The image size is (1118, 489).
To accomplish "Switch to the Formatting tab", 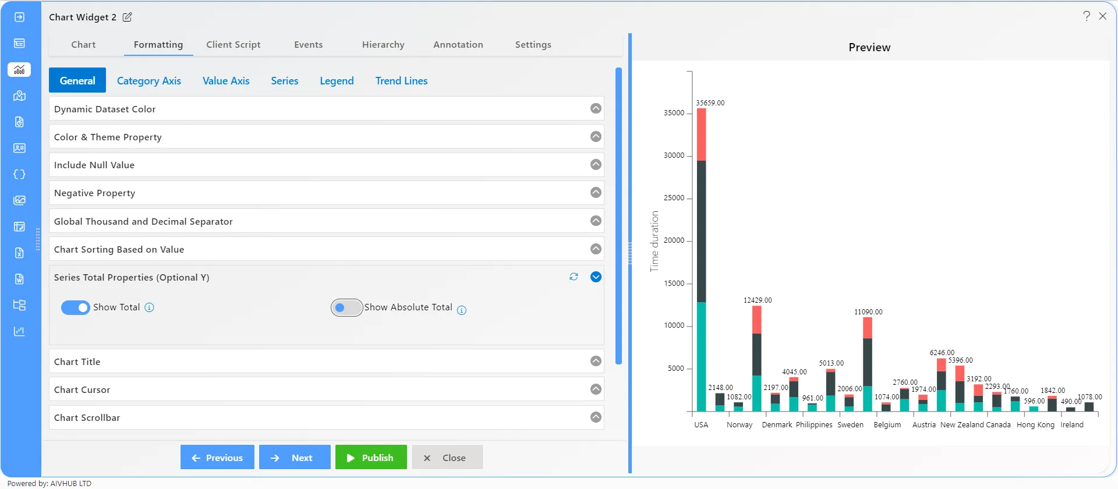I will tap(158, 44).
